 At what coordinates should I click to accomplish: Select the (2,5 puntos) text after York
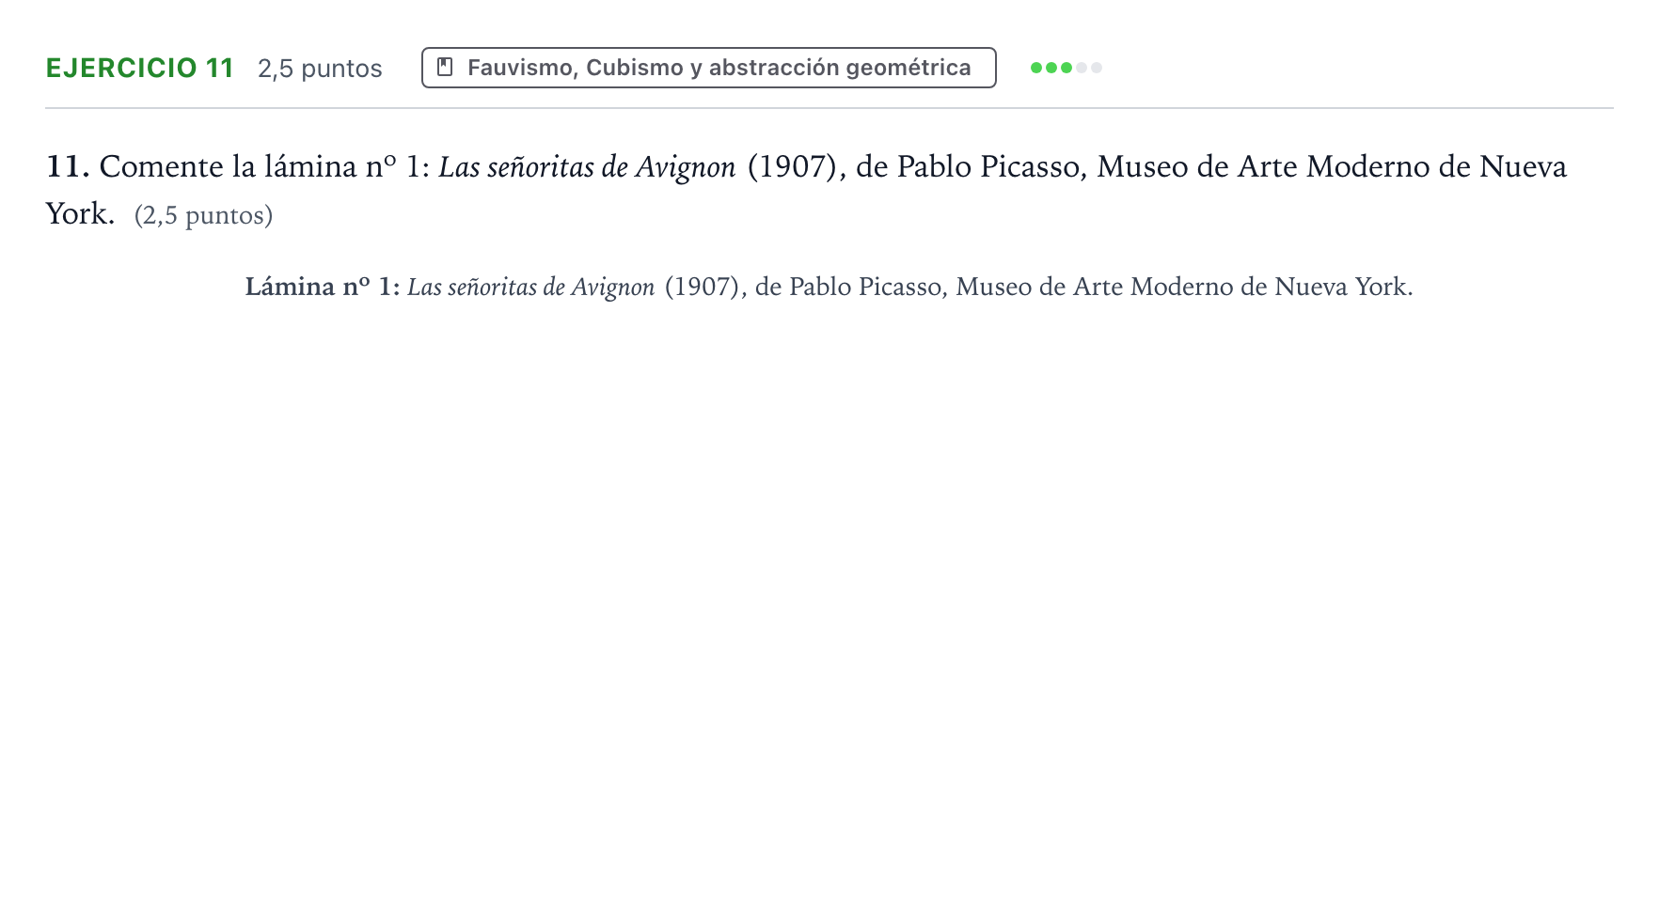coord(203,215)
